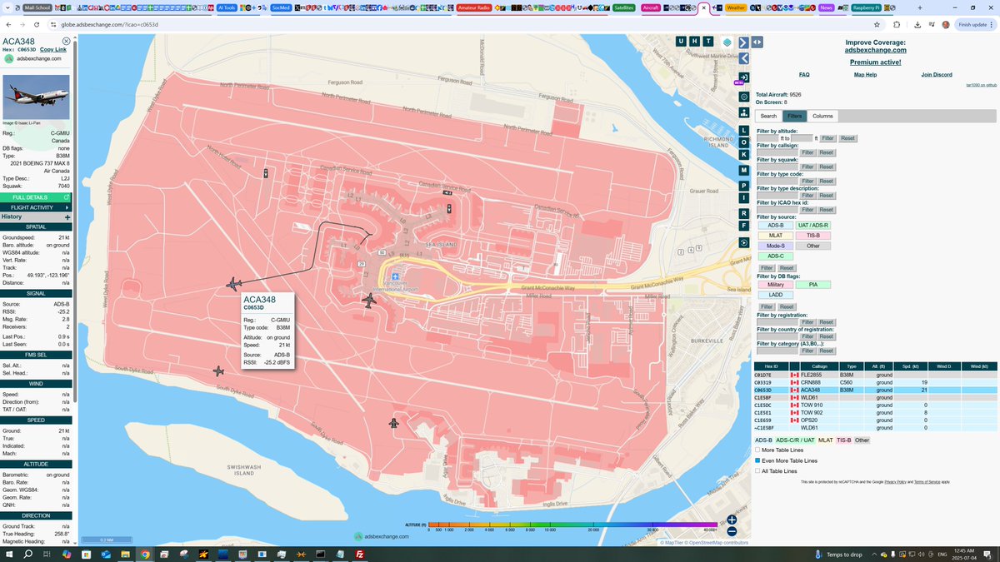Open the Join Discord link
Screen dimensions: 1000x562
937,75
